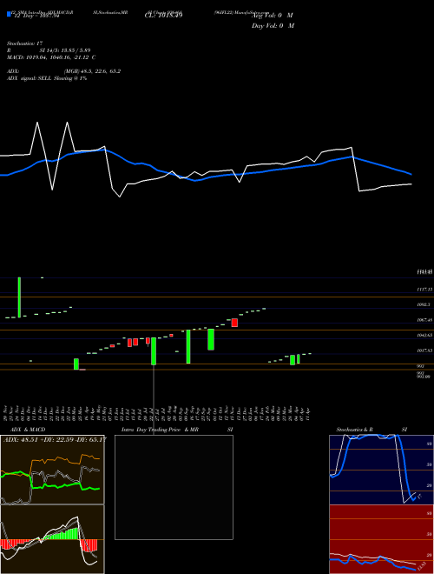Click the 'ADX signal: SELL' status line
Image resolution: width=434 pixels, height=574 pixels.
coord(47,78)
